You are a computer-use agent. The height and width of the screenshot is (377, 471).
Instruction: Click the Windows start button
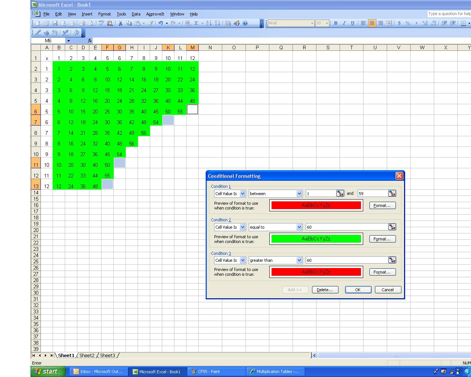(48, 371)
